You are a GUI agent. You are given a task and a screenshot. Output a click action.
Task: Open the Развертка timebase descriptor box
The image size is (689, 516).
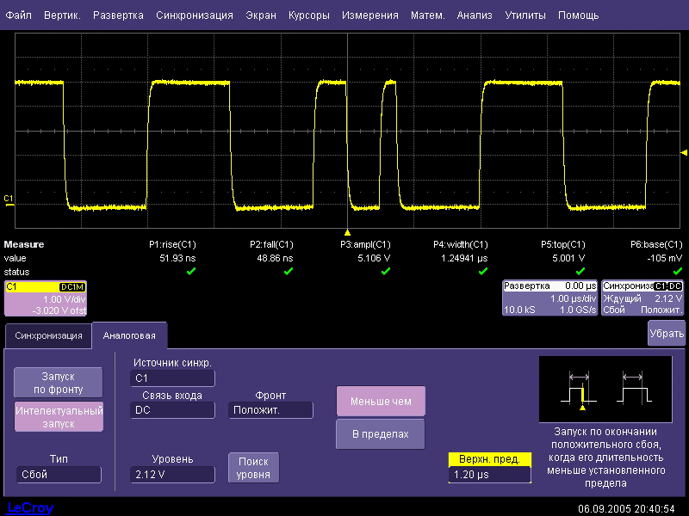549,298
